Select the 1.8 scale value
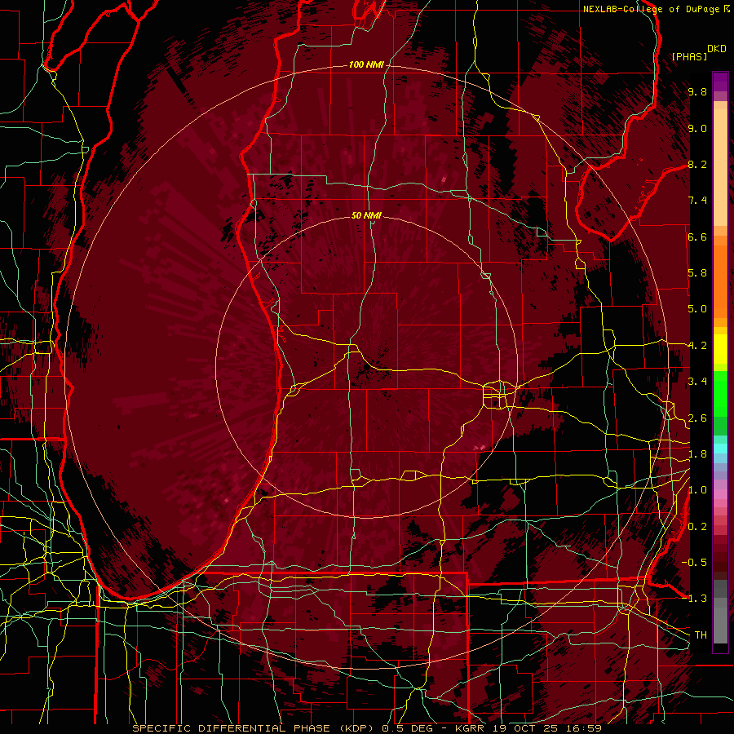 coord(697,454)
